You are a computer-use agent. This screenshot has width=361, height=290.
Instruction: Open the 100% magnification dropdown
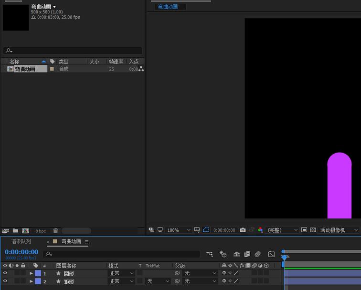pyautogui.click(x=179, y=230)
